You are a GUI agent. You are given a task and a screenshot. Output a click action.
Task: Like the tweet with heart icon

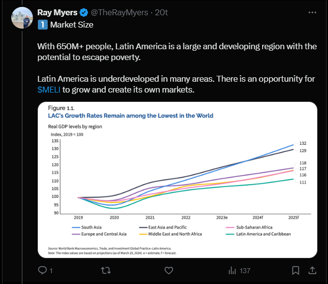click(x=169, y=270)
